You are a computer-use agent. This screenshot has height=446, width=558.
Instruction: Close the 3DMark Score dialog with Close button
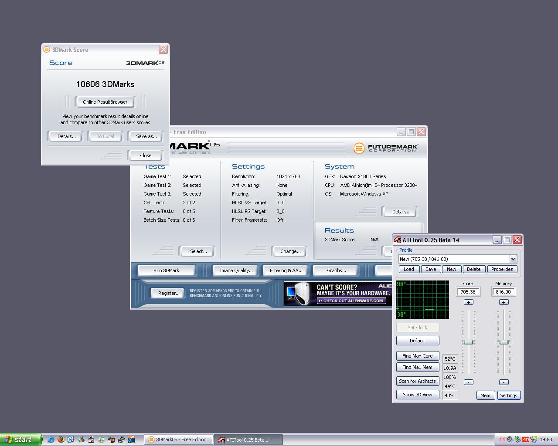coord(146,155)
